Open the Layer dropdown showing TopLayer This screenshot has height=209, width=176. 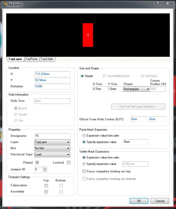tap(52, 142)
